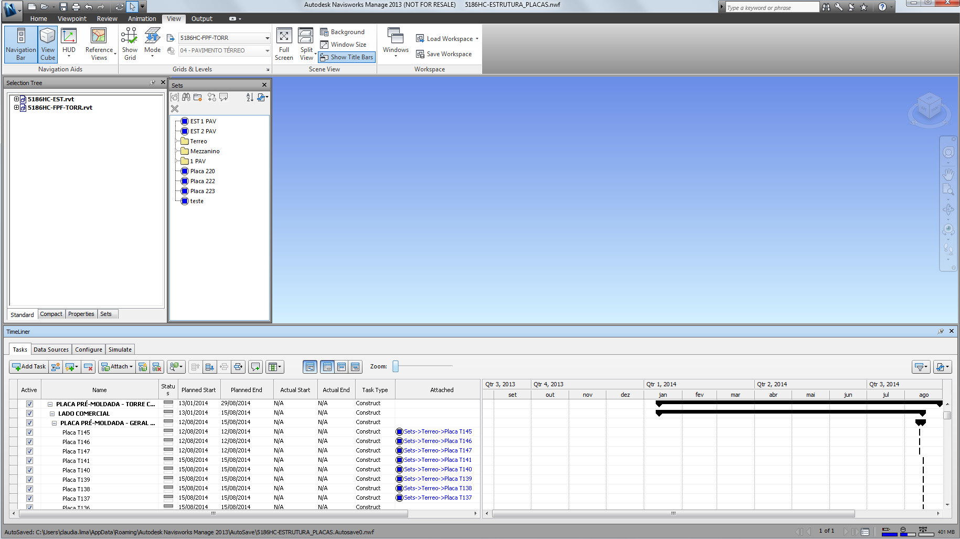This screenshot has width=960, height=539.
Task: Open the Home ribbon tab
Action: pyautogui.click(x=38, y=18)
